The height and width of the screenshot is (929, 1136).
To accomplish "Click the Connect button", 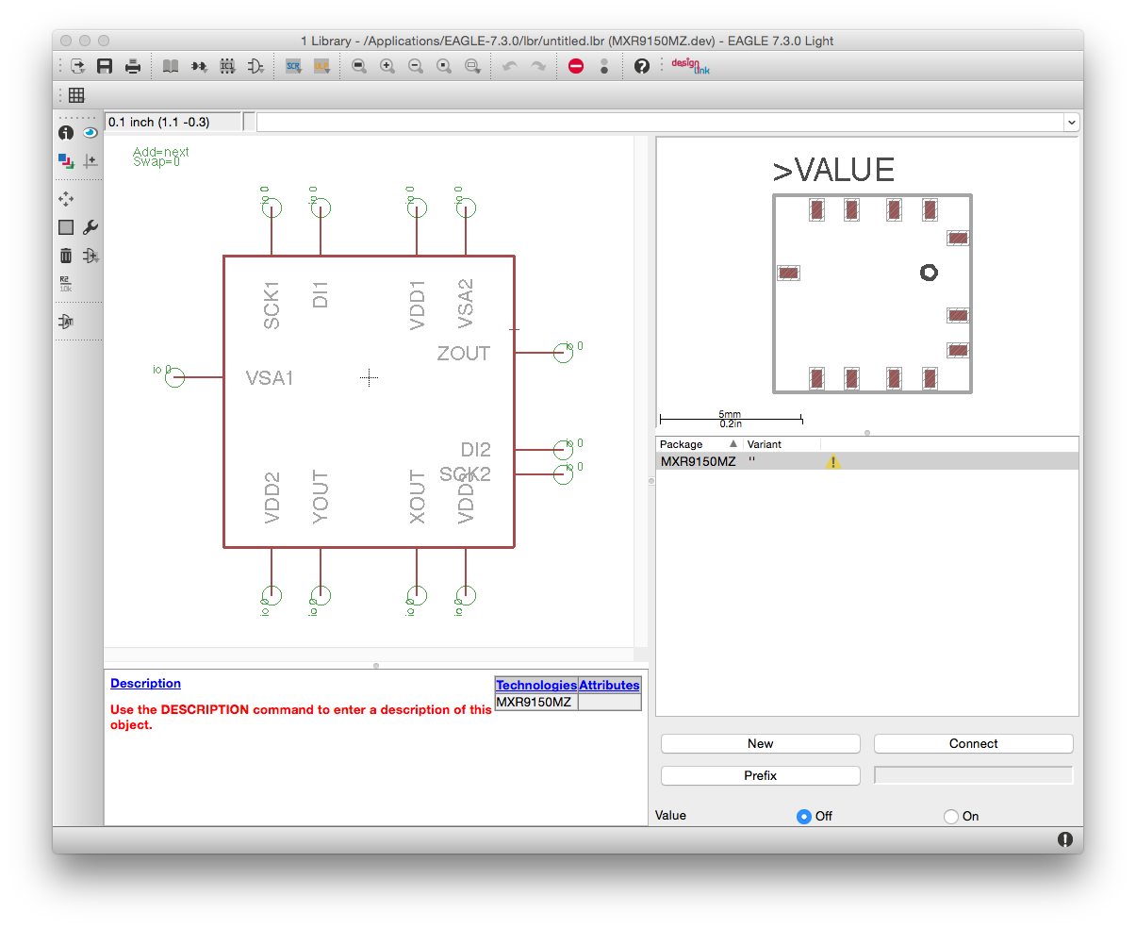I will click(974, 743).
